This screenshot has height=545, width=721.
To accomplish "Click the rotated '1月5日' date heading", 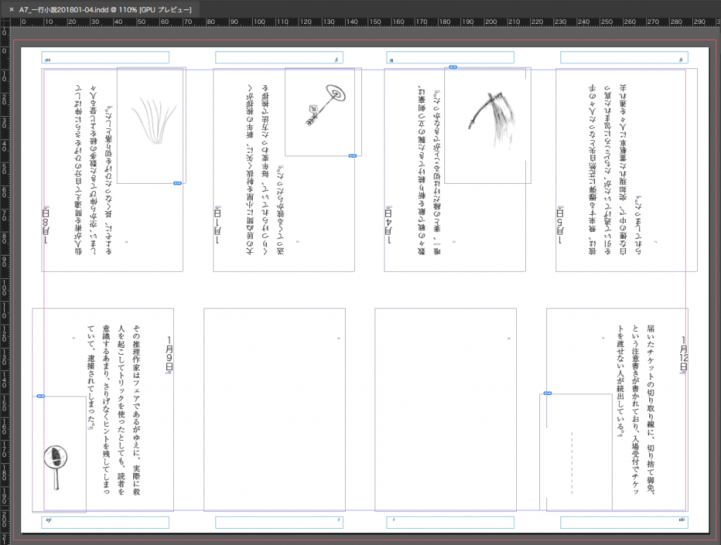I will tap(560, 225).
